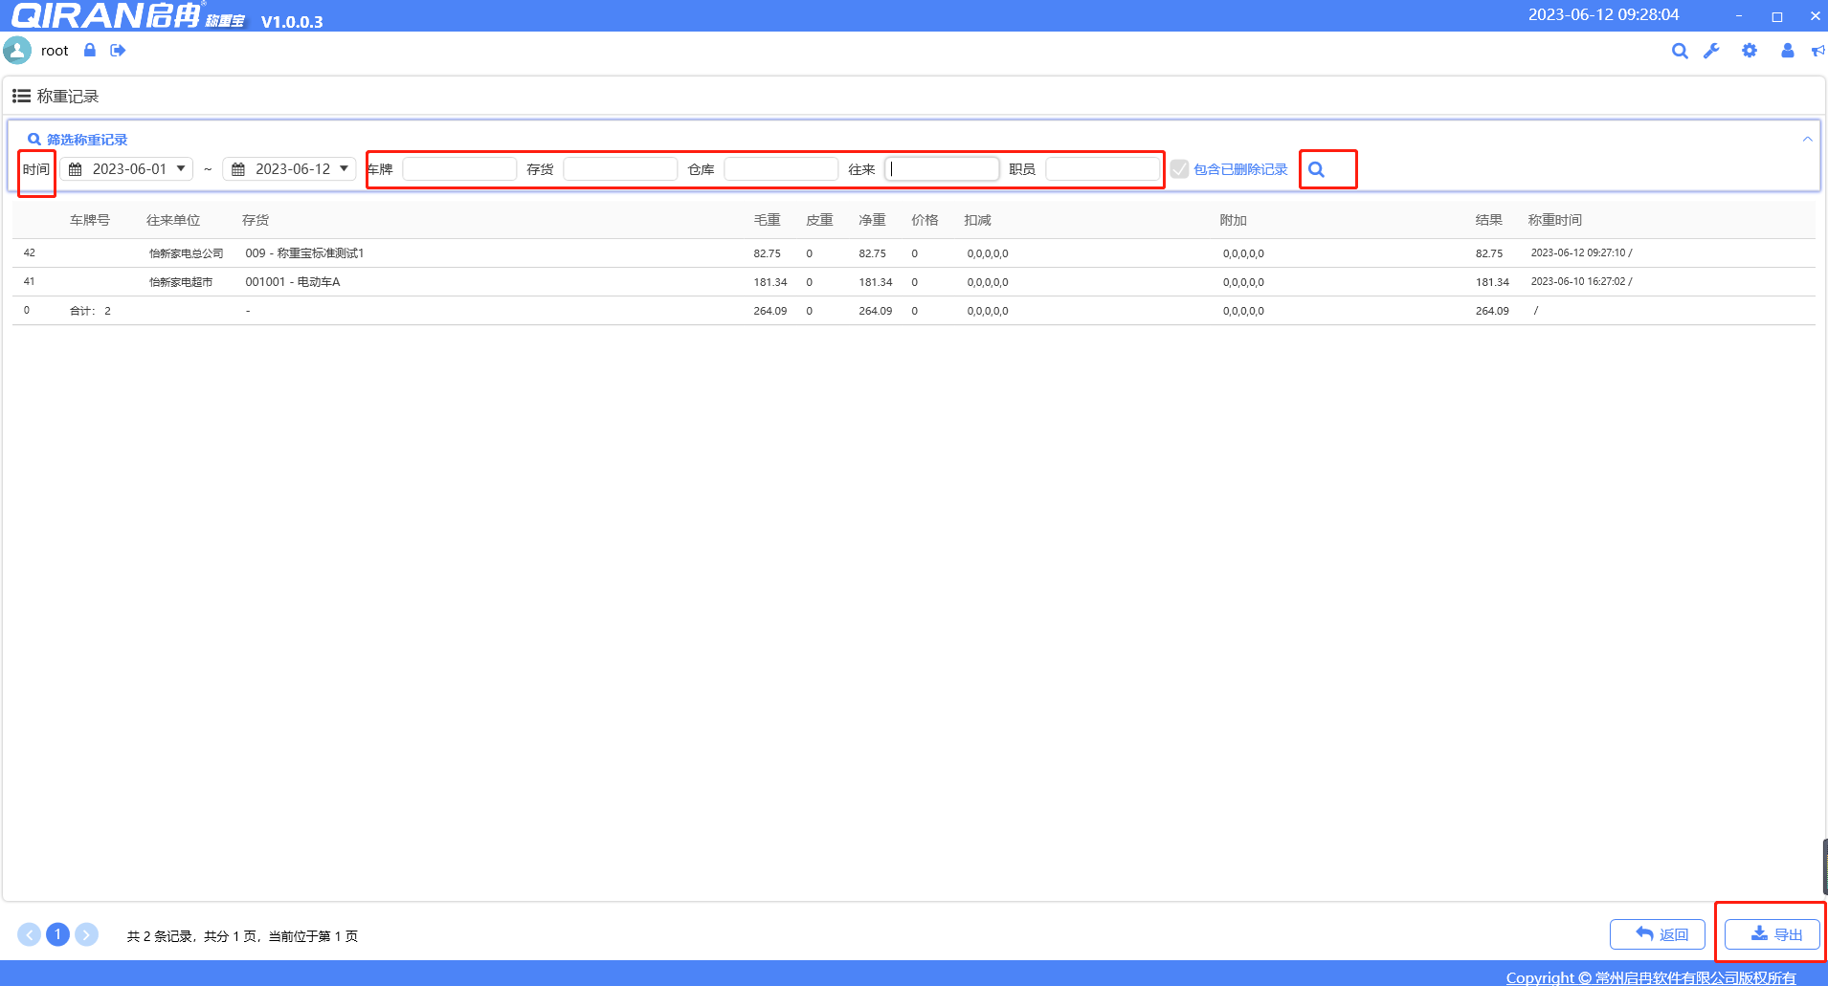The image size is (1828, 986).
Task: Click the user profile icon at top right
Action: click(1787, 52)
